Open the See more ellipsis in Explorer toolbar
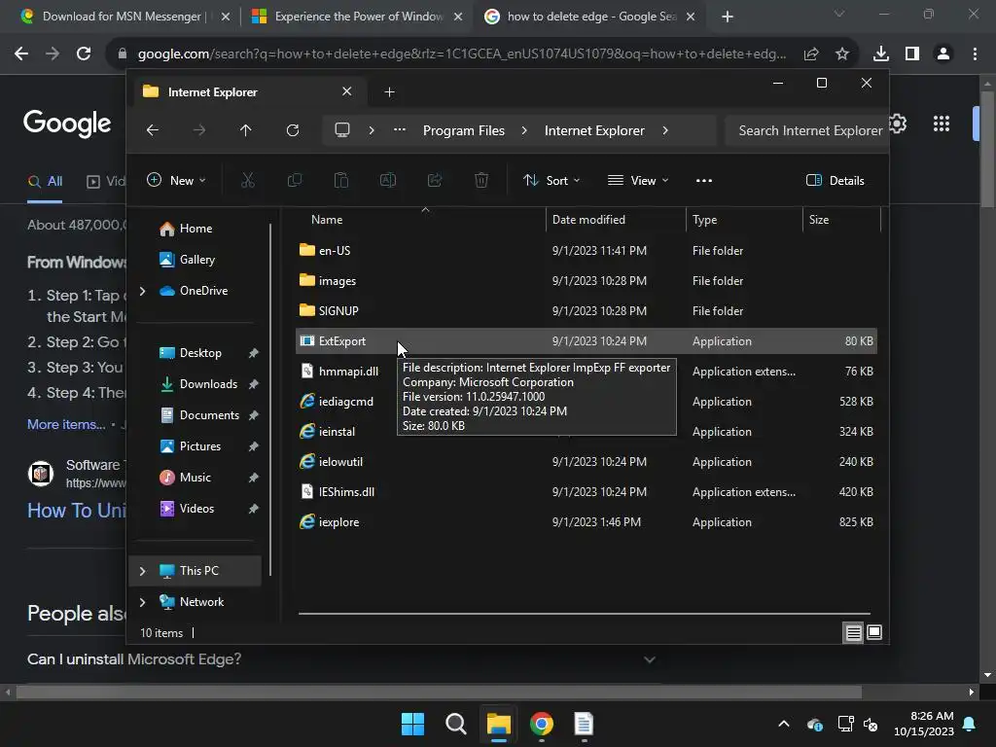This screenshot has width=996, height=747. [x=704, y=180]
